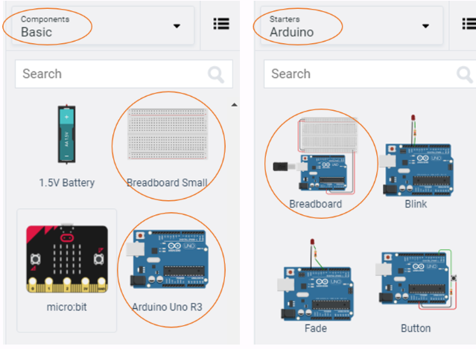Viewport: 476px width, 349px height.
Task: Select the micro:bit component
Action: 67,270
